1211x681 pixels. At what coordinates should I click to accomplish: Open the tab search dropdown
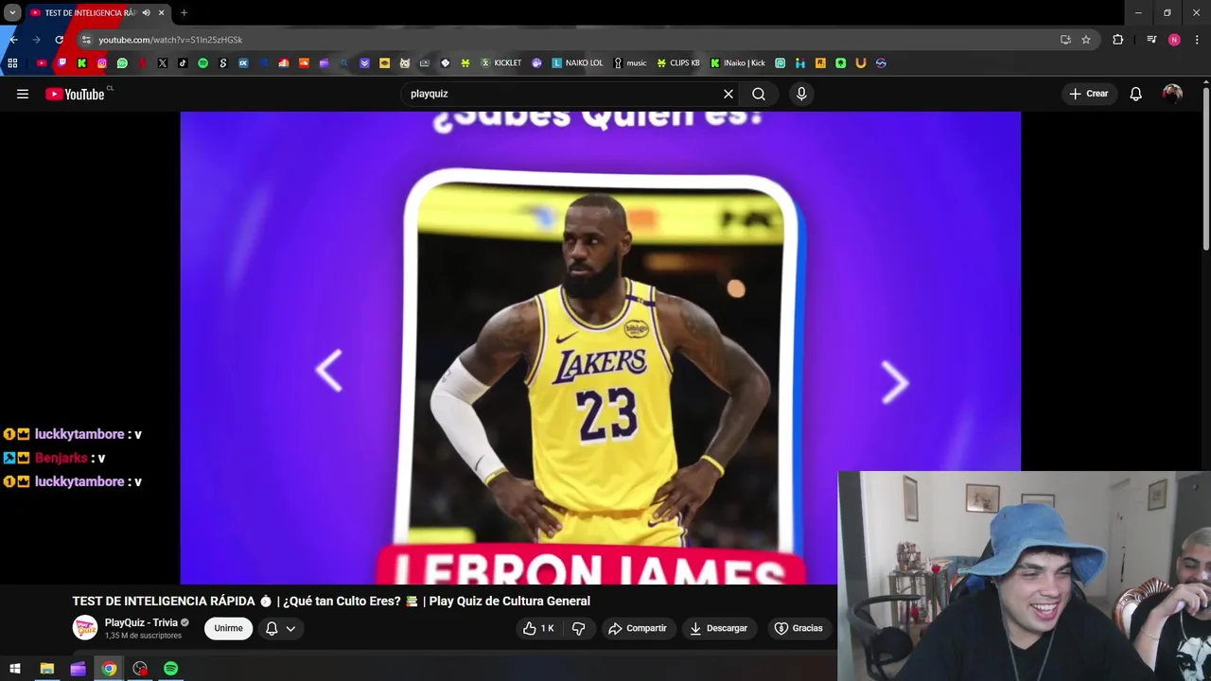[12, 13]
